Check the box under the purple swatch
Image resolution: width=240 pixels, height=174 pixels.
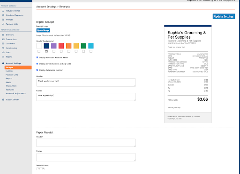54,51
